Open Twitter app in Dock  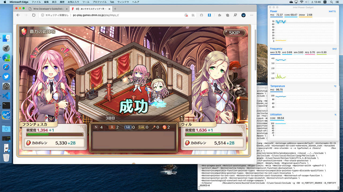click(x=6, y=77)
